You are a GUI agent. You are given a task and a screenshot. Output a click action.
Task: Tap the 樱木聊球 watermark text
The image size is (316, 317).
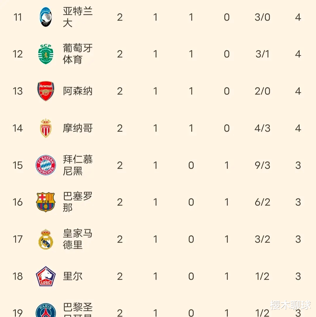coord(290,305)
